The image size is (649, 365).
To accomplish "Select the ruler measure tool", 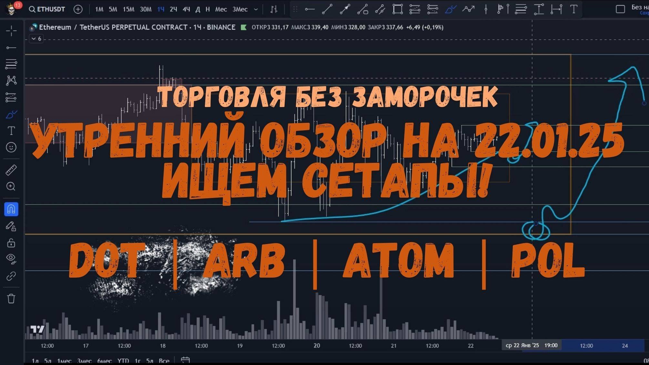I will (11, 170).
